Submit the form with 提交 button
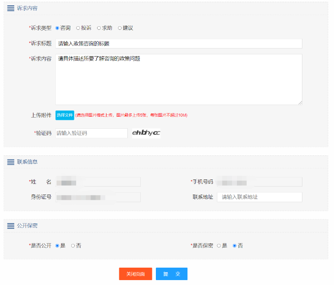 (x=171, y=274)
